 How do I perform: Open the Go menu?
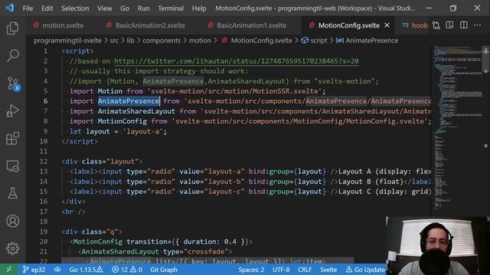tap(125, 8)
